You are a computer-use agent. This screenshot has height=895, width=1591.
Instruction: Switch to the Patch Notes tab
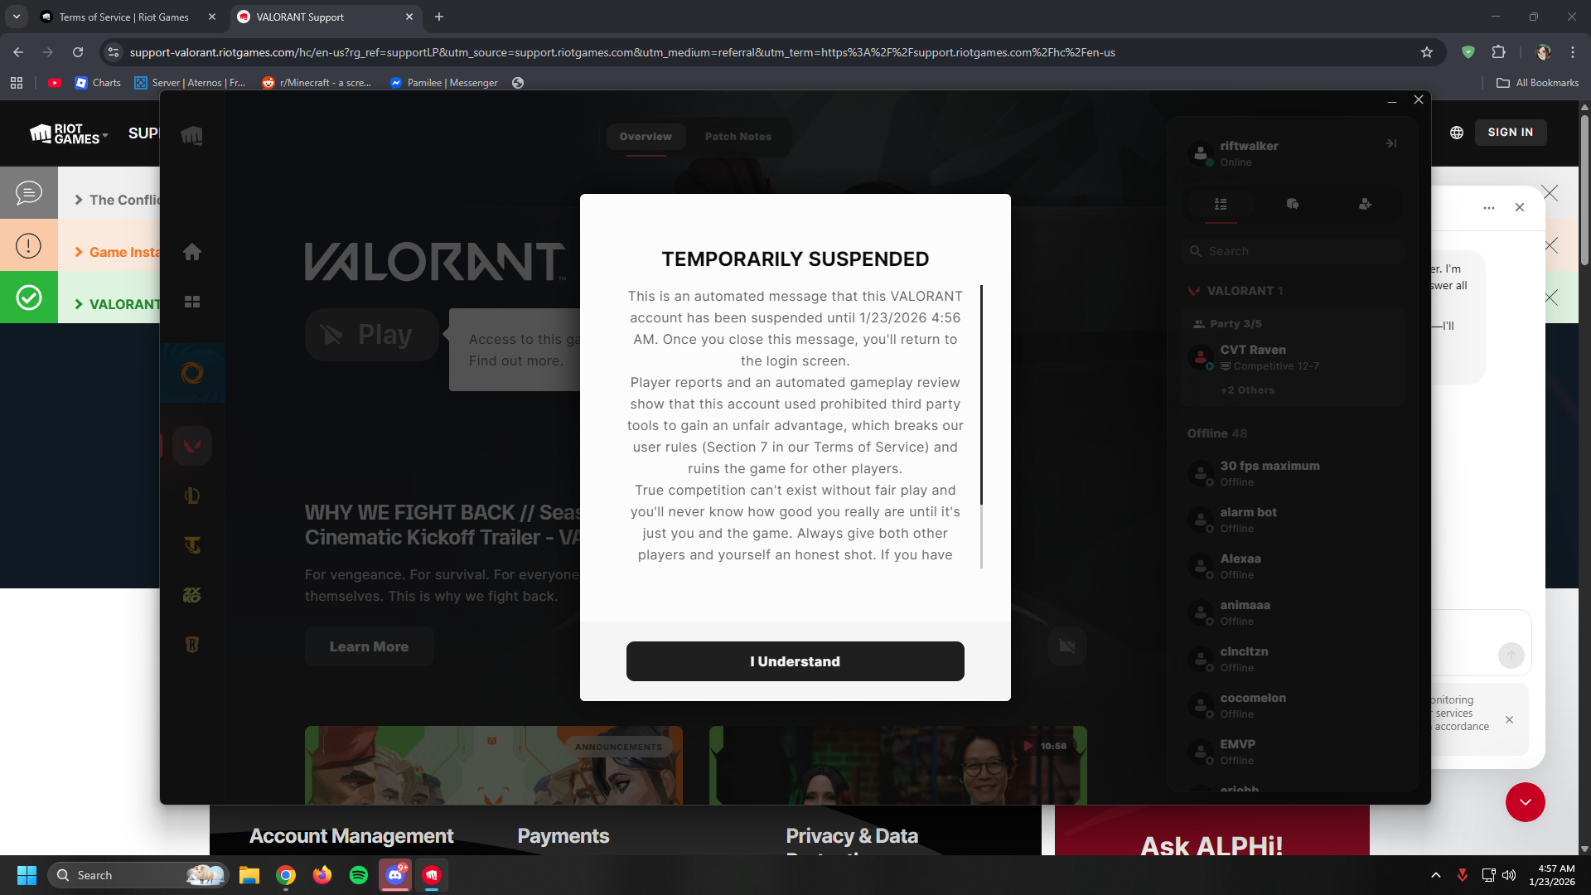coord(737,137)
